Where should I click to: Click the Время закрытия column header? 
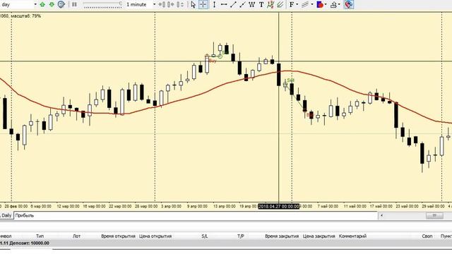tap(282, 236)
